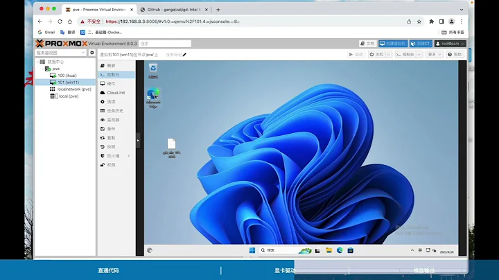499x280 pixels.
Task: Open the 任务历史 (Task History) tab
Action: click(116, 111)
